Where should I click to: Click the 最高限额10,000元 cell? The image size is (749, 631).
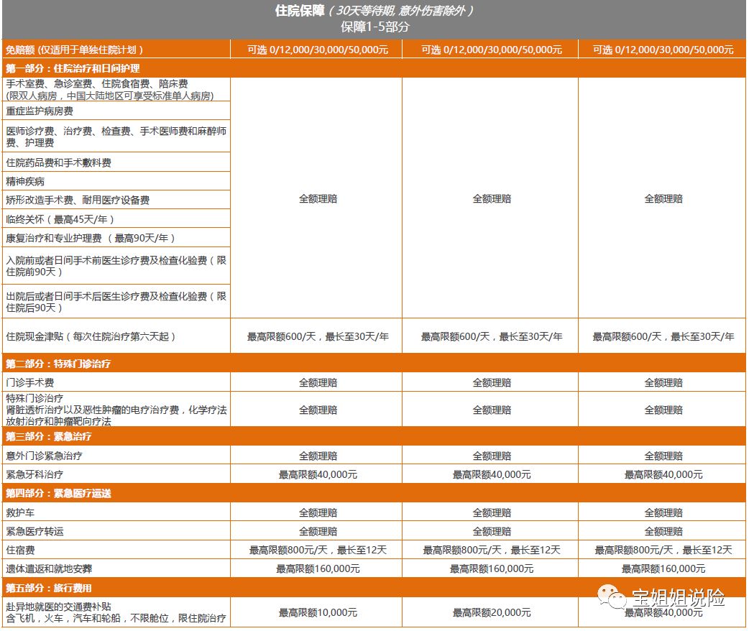tap(318, 612)
